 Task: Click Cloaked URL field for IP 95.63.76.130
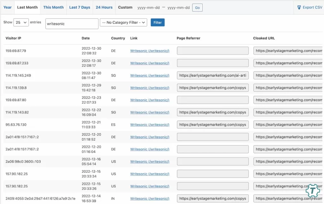289,125
